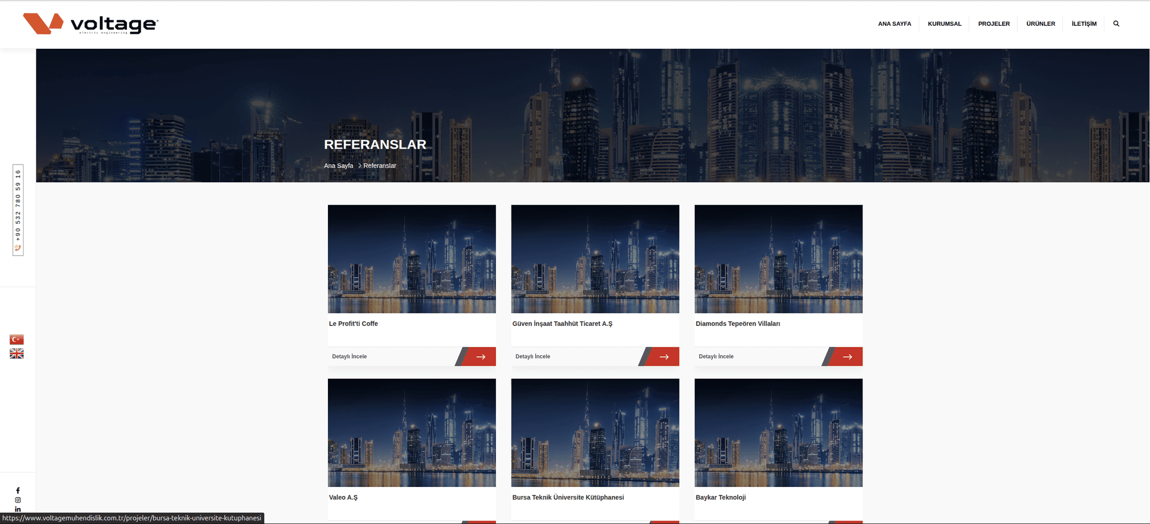Click the phone handset icon in sidebar
This screenshot has height=524, width=1150.
click(18, 248)
